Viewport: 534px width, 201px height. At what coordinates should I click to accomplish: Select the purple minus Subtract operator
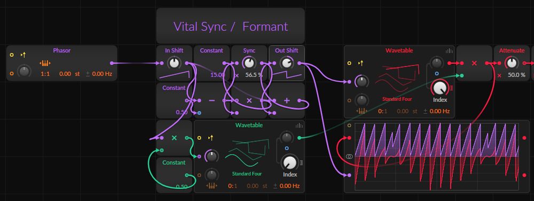coord(211,100)
